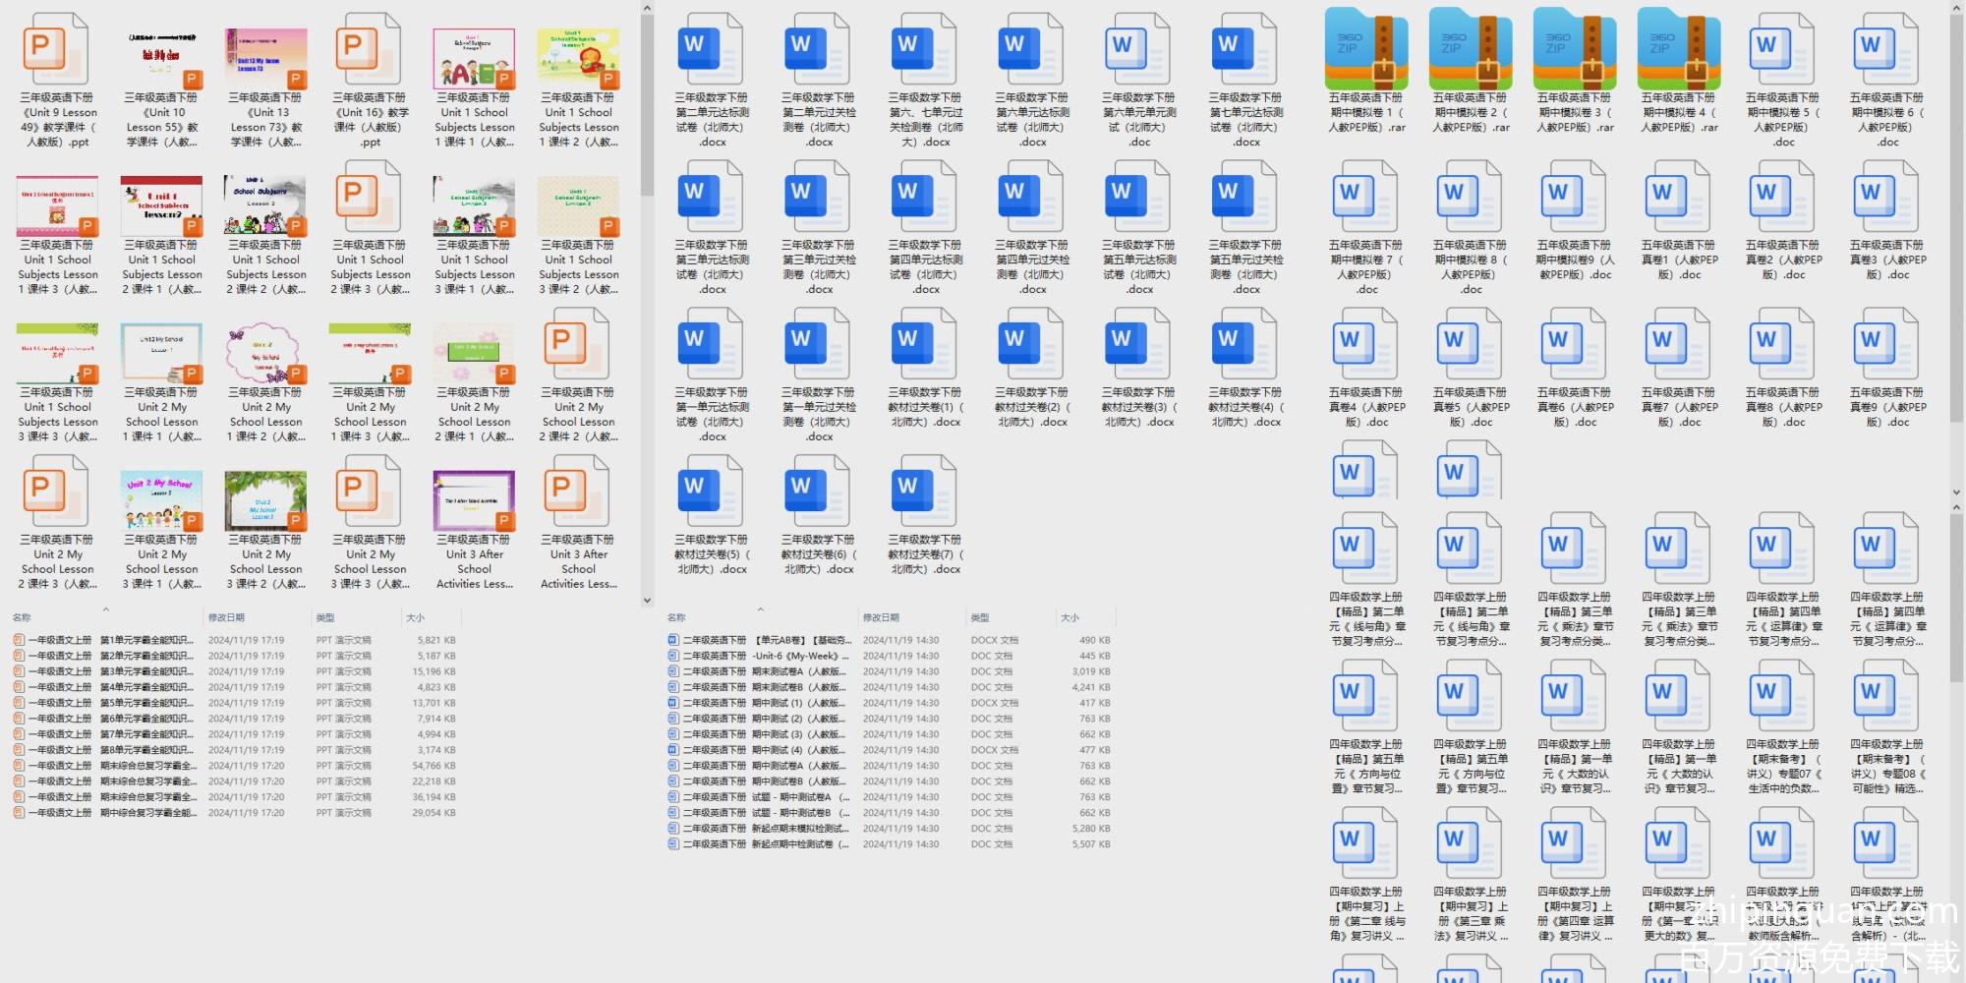1966x983 pixels.
Task: Click up arrow of right panel scrollbar
Action: tap(1957, 9)
